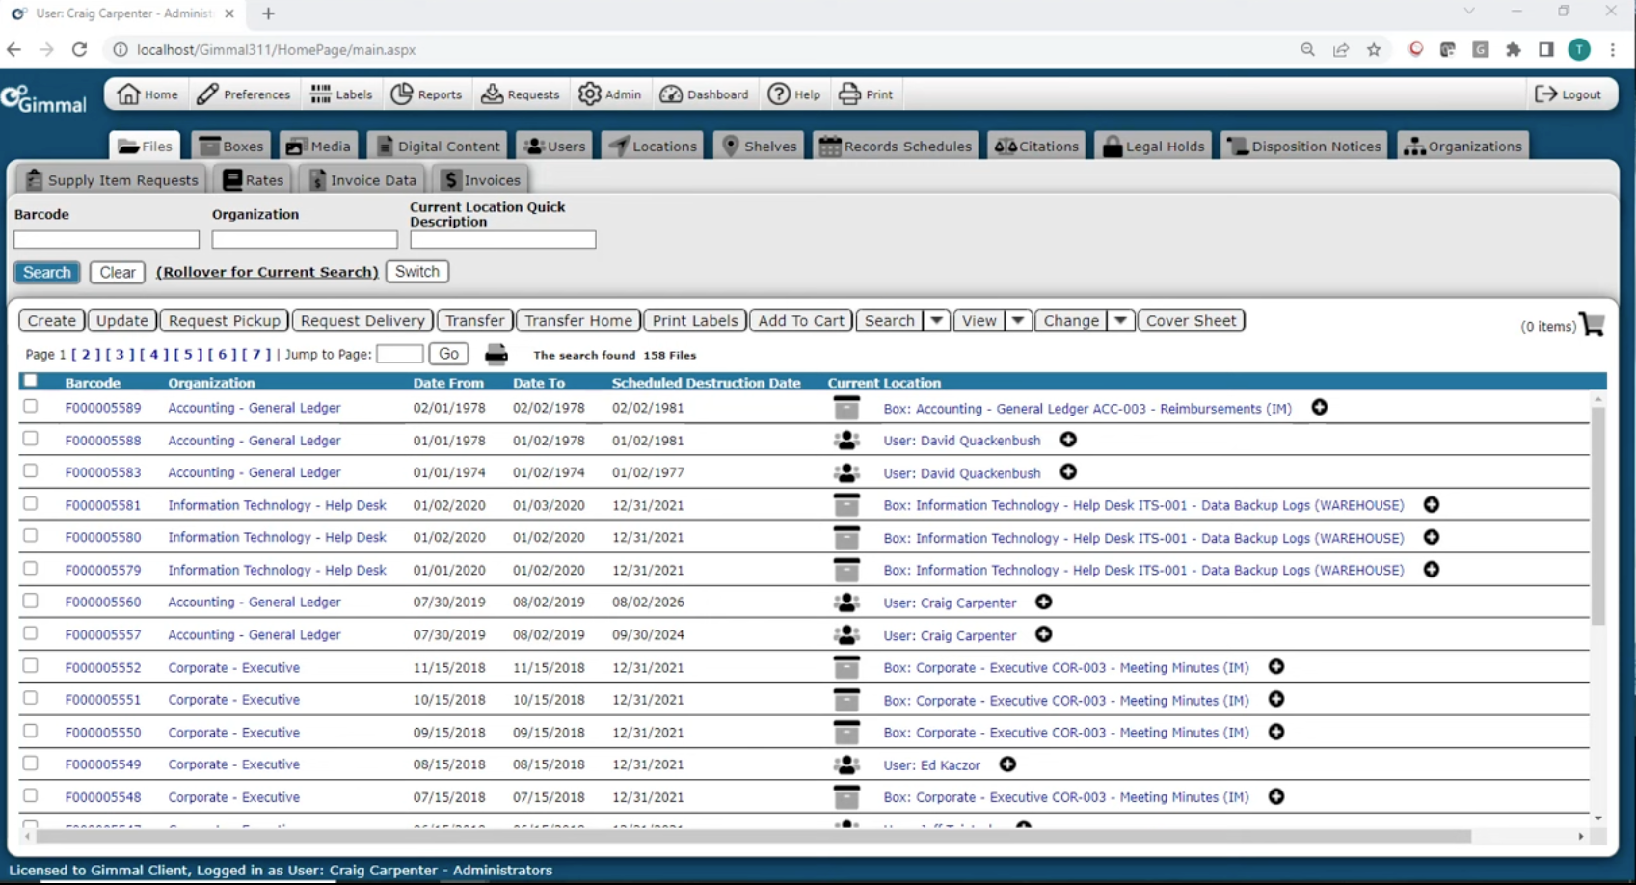Check the select-all checkbox in the header row

30,380
